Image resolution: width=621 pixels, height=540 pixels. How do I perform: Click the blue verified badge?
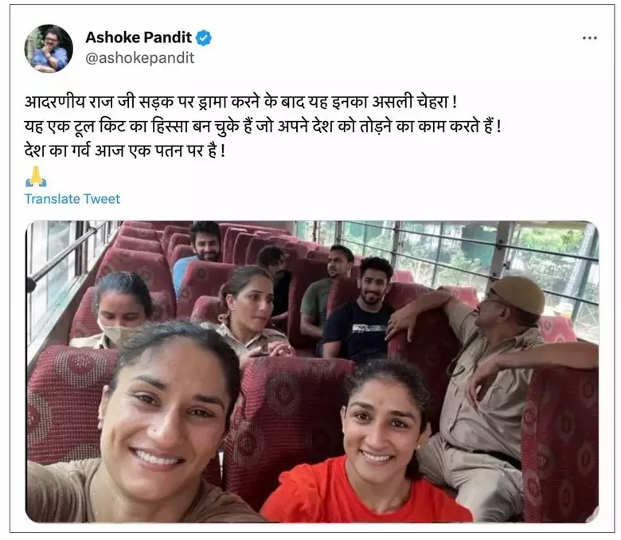point(204,38)
